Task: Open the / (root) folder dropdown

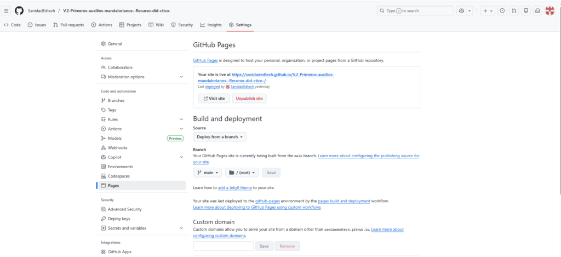Action: [x=242, y=173]
